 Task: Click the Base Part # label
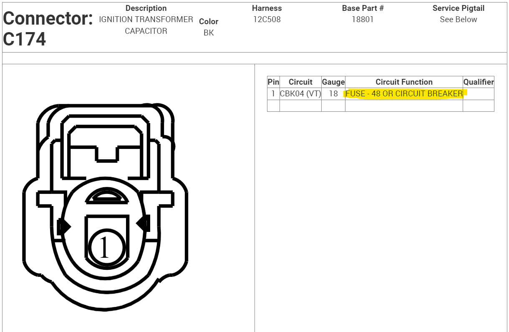coord(363,8)
